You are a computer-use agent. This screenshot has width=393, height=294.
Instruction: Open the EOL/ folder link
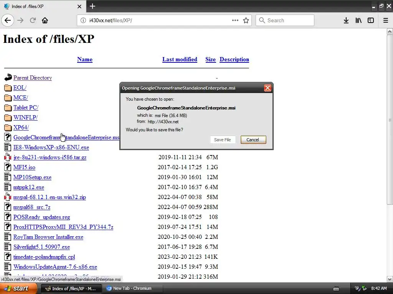click(x=20, y=88)
